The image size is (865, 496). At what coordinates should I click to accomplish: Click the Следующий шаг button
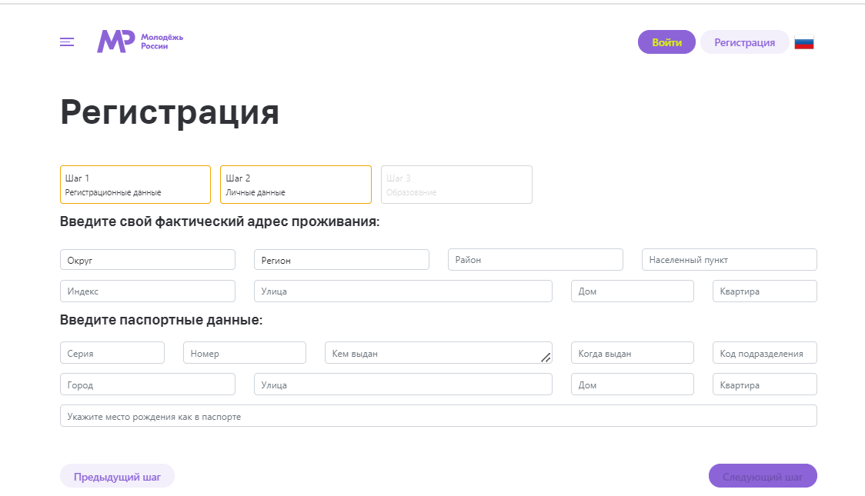[763, 476]
